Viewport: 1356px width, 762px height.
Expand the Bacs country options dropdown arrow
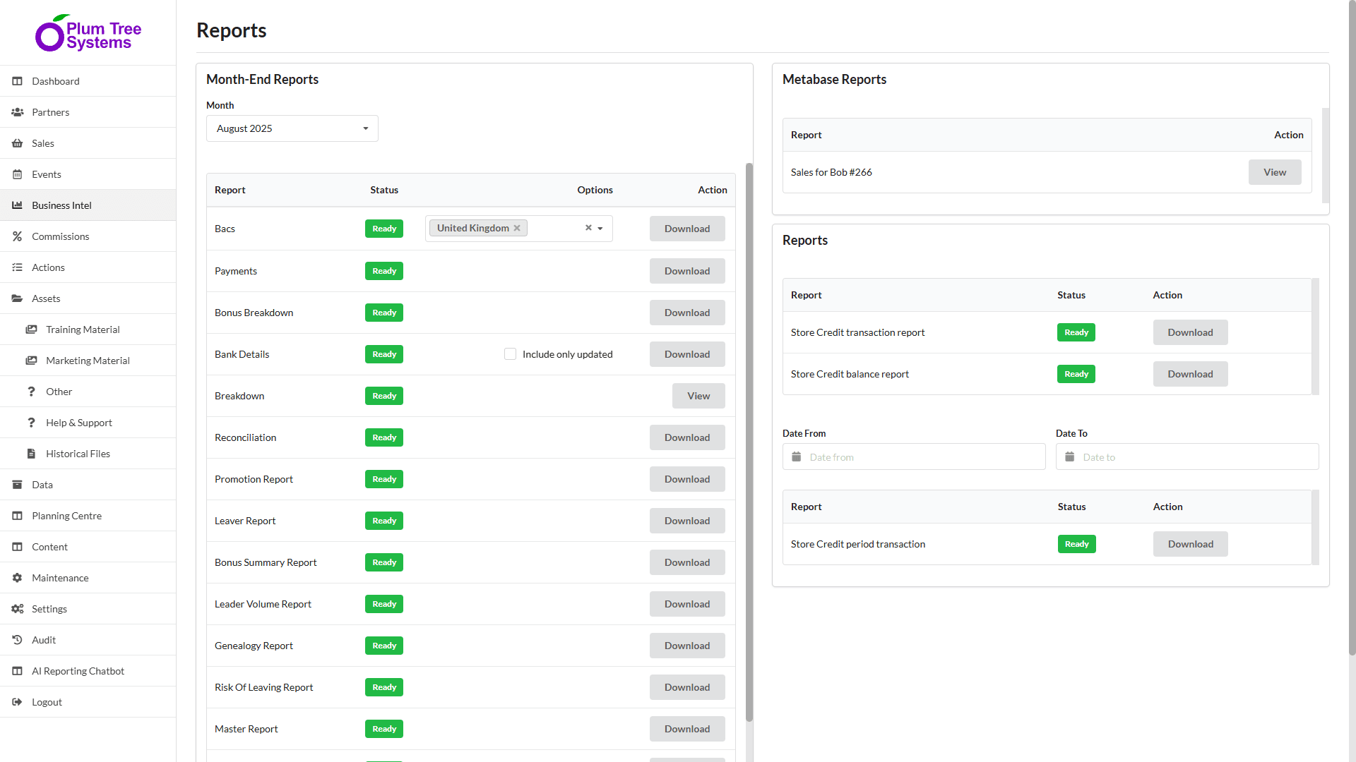600,229
